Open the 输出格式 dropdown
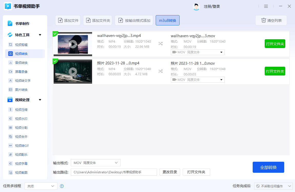Screen dimensions: 295x192 click(95, 162)
